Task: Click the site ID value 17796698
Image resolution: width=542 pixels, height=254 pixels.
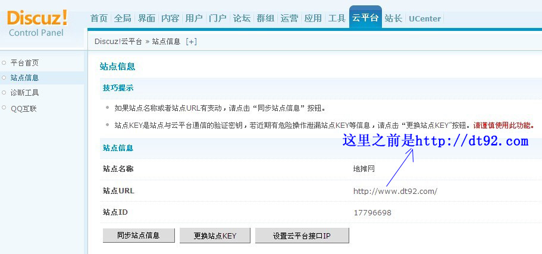Action: [x=372, y=212]
